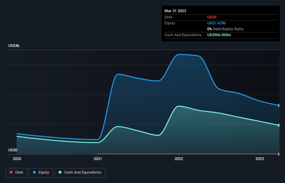
Task: Click the US$1.629b equity value in tooltip
Action: click(217, 23)
